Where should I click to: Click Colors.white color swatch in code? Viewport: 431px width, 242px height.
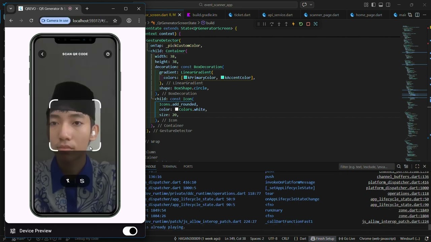pos(176,110)
